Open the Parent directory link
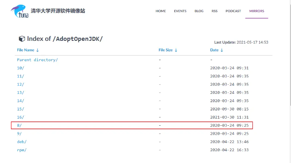 [37, 60]
